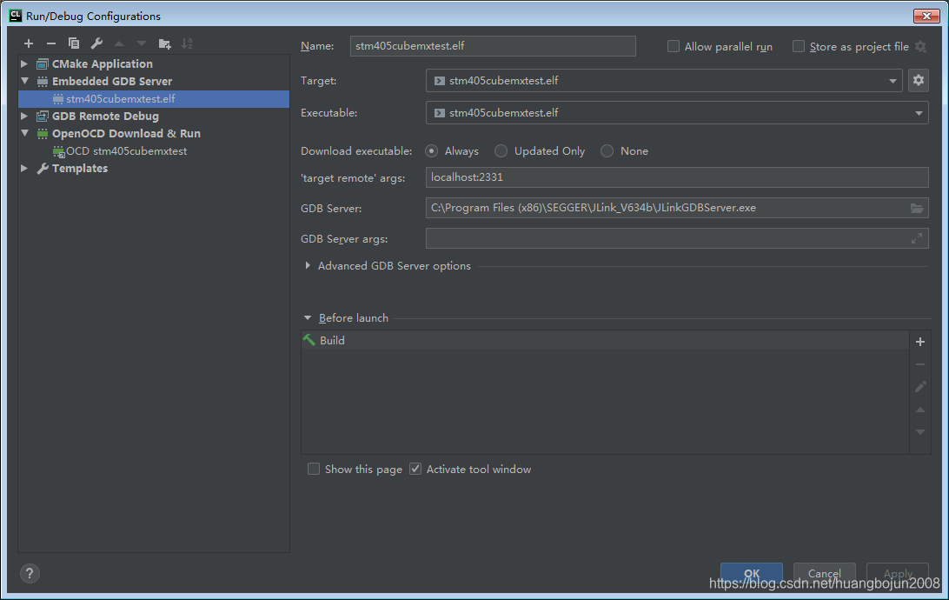The height and width of the screenshot is (600, 949).
Task: Cancel the dialog
Action: [x=824, y=574]
